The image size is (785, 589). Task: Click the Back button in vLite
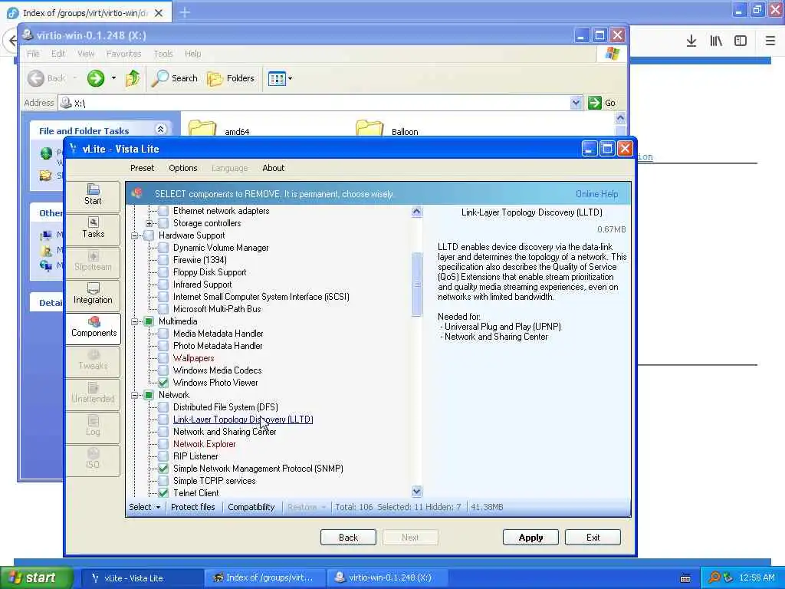point(348,538)
